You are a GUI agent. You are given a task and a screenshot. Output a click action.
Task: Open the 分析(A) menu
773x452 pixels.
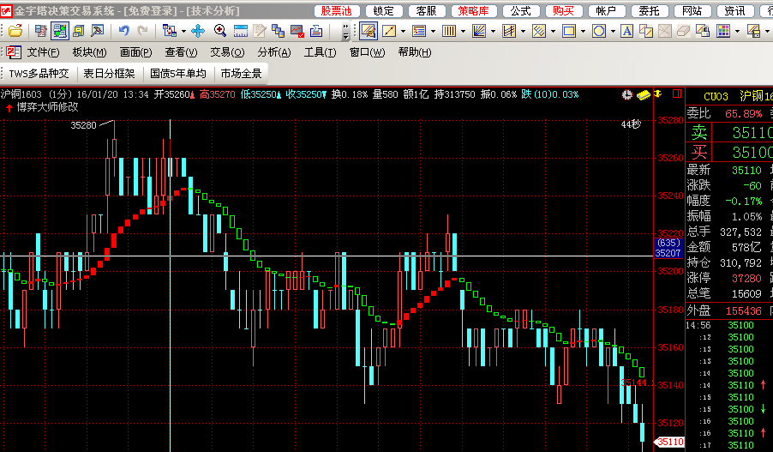coord(274,52)
